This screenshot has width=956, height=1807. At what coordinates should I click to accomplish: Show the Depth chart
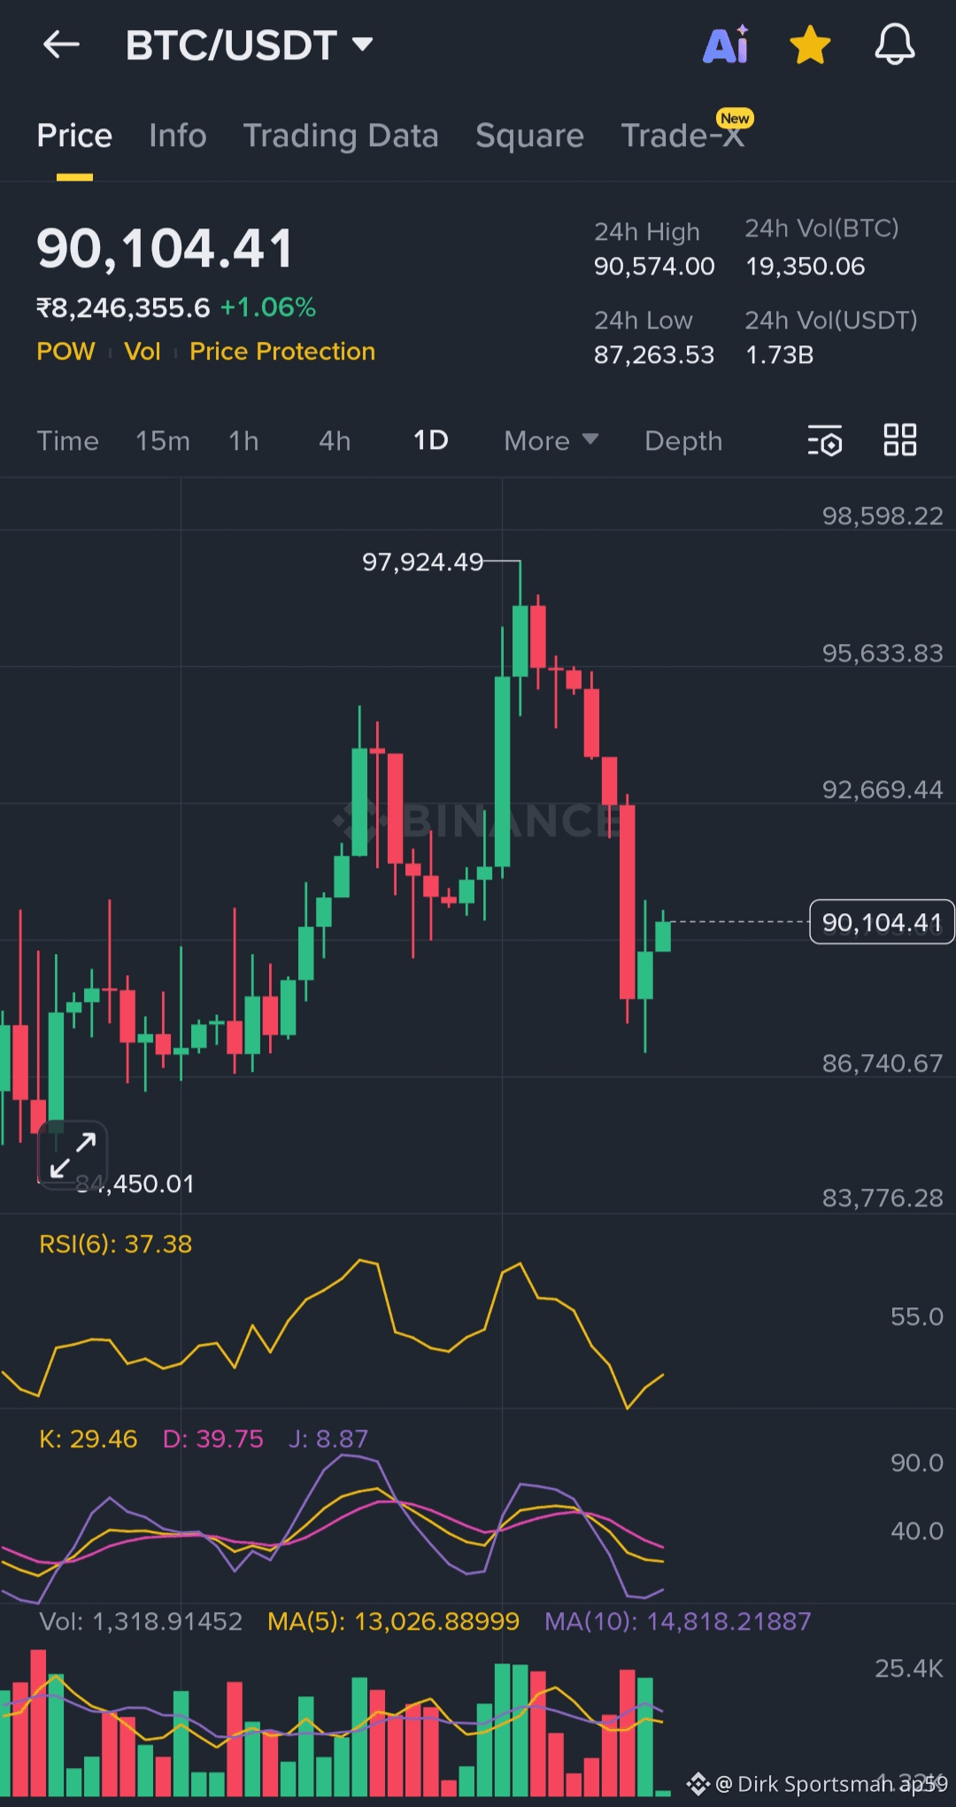click(x=683, y=441)
